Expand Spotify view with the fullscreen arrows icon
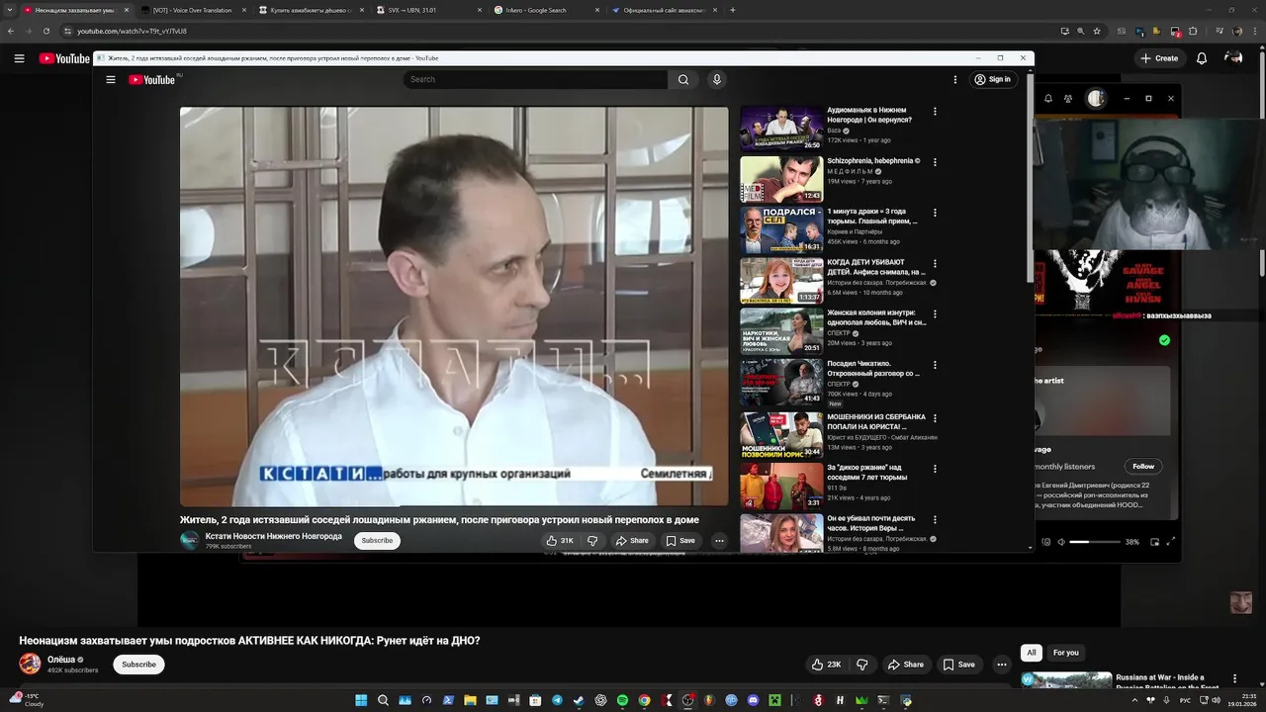The height and width of the screenshot is (712, 1266). 1172,542
